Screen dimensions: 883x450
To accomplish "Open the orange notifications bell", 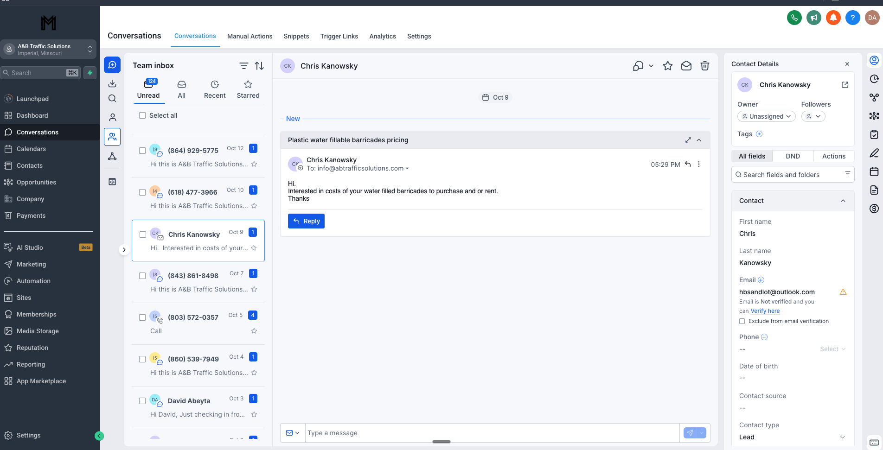I will (x=833, y=18).
